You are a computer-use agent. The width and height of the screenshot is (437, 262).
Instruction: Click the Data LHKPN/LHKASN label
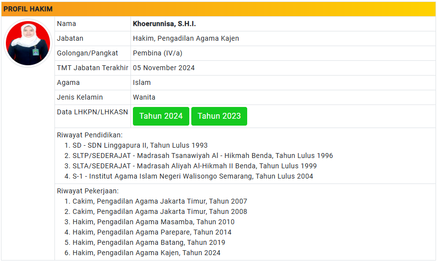(x=92, y=112)
